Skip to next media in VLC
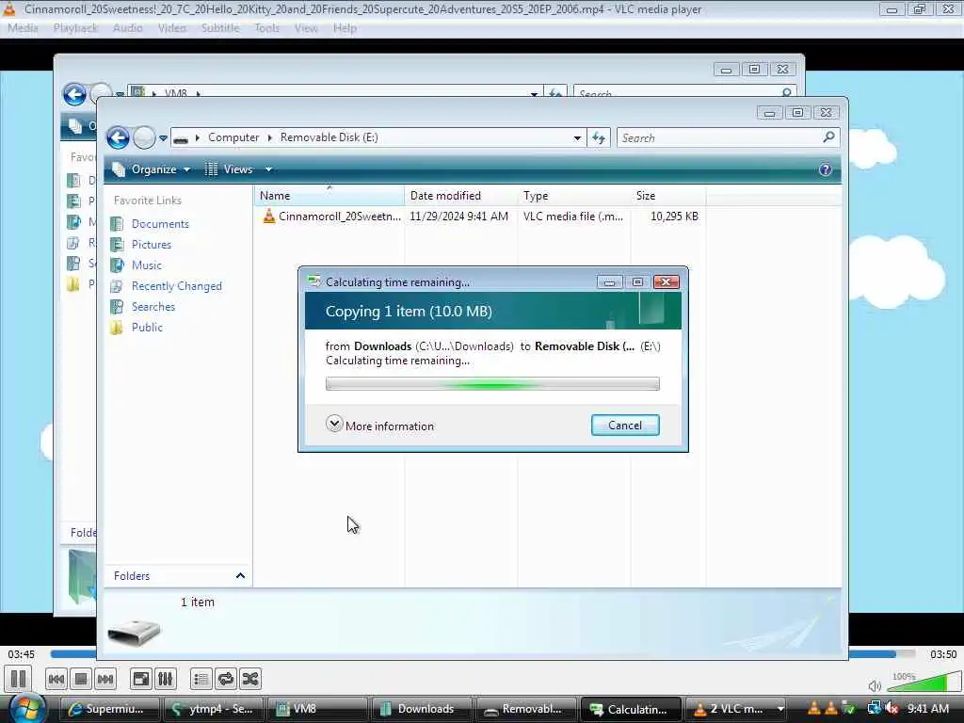The image size is (964, 723). 105,679
